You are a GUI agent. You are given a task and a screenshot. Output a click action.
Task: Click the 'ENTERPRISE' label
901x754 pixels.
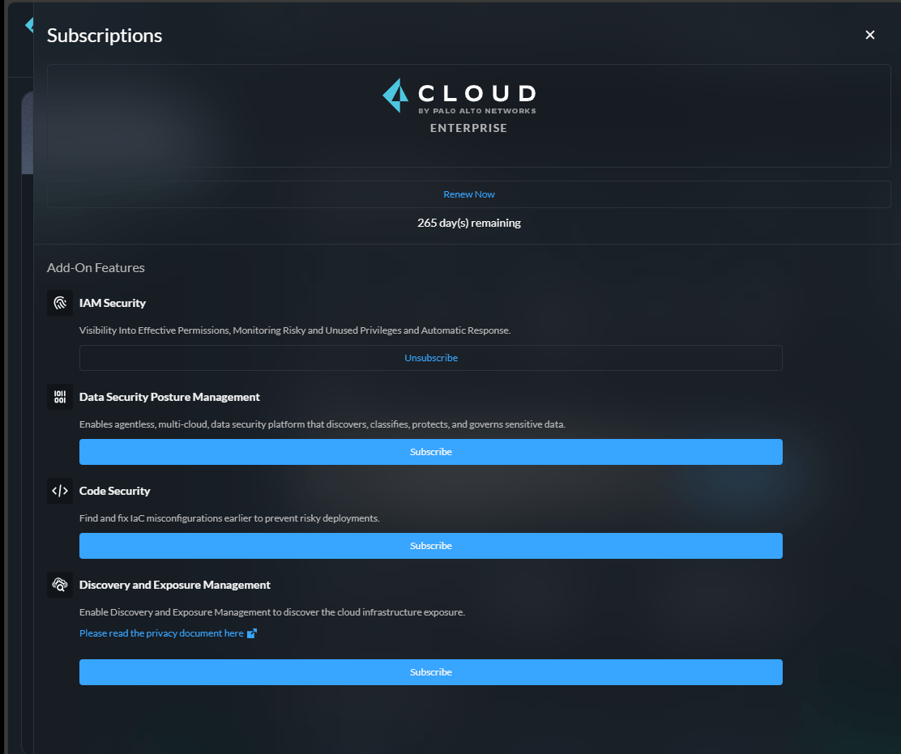pos(469,128)
